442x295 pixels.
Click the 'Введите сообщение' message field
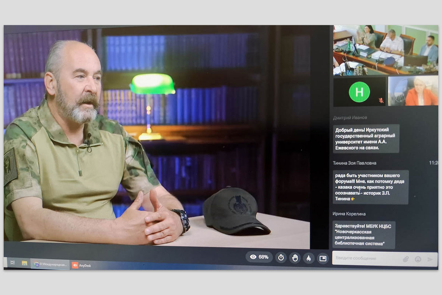(365, 258)
